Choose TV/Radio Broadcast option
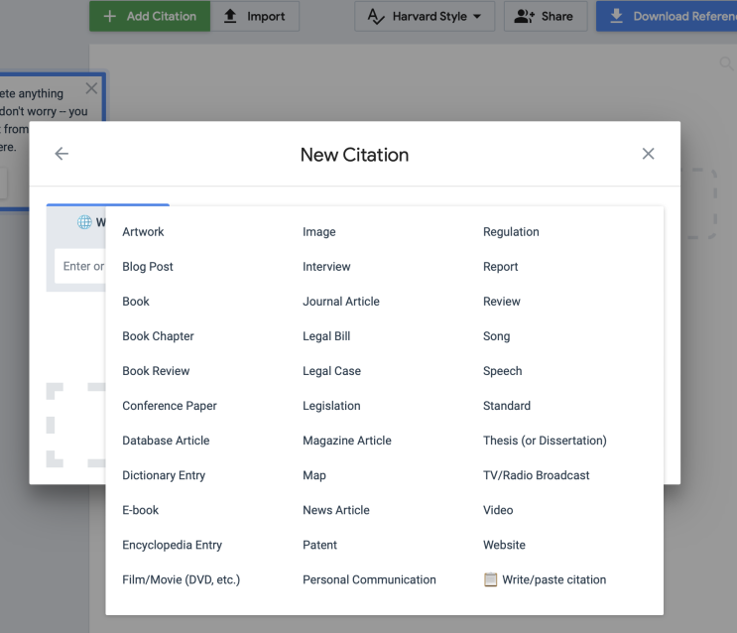Image resolution: width=737 pixels, height=633 pixels. (536, 475)
